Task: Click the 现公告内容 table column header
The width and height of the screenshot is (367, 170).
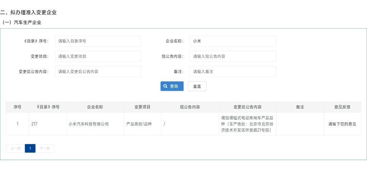Action: click(190, 107)
